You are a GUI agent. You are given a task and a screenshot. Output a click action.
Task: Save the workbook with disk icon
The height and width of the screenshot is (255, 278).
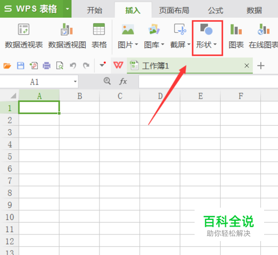click(x=21, y=66)
